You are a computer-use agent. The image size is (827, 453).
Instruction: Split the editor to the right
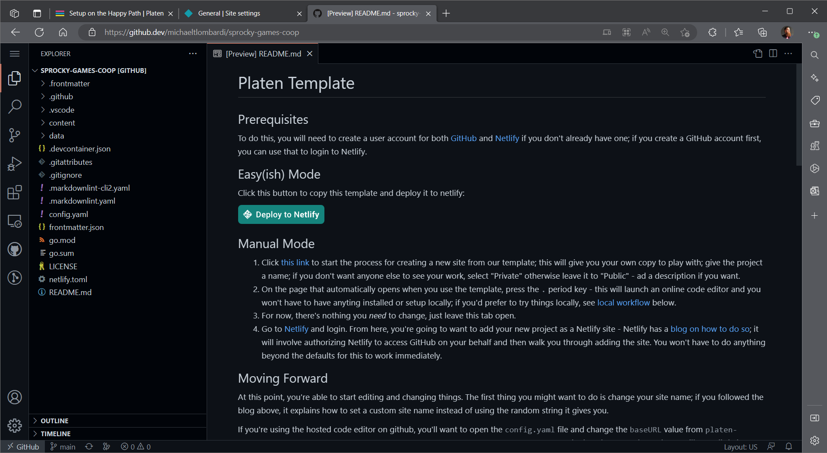click(x=773, y=53)
